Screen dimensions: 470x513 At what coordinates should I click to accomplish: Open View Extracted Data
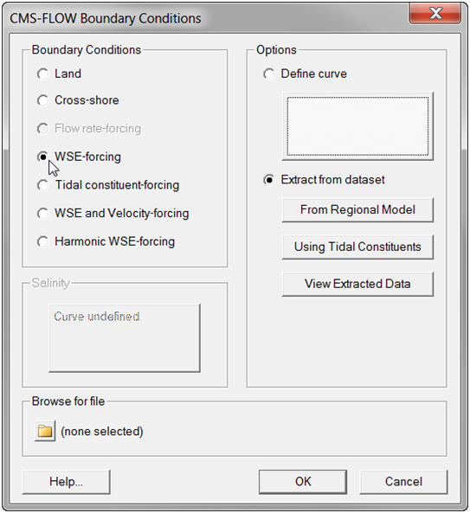357,284
